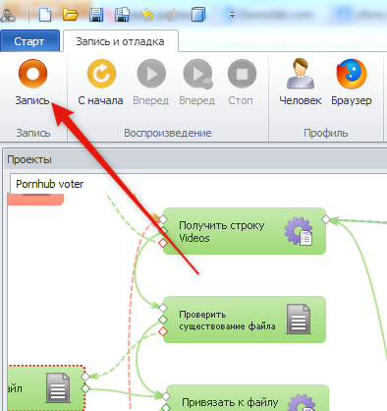Open a project with the folder icon
The height and width of the screenshot is (411, 387).
(71, 15)
